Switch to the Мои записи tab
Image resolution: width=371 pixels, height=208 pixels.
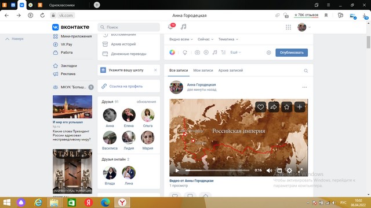[203, 70]
